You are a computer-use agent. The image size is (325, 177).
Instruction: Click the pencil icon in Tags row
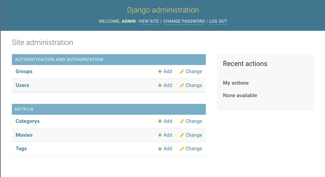(x=182, y=149)
